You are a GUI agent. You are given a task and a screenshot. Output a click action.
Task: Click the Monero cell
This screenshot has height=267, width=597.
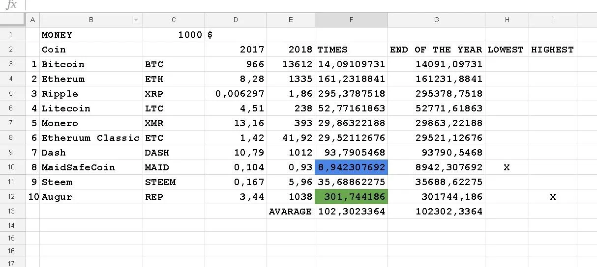pyautogui.click(x=91, y=123)
